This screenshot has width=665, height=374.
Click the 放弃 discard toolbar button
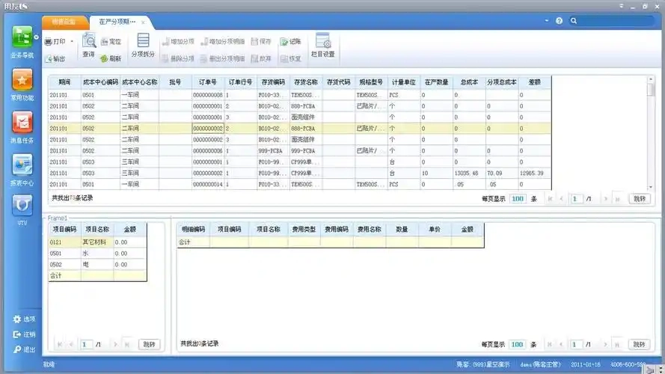(261, 58)
